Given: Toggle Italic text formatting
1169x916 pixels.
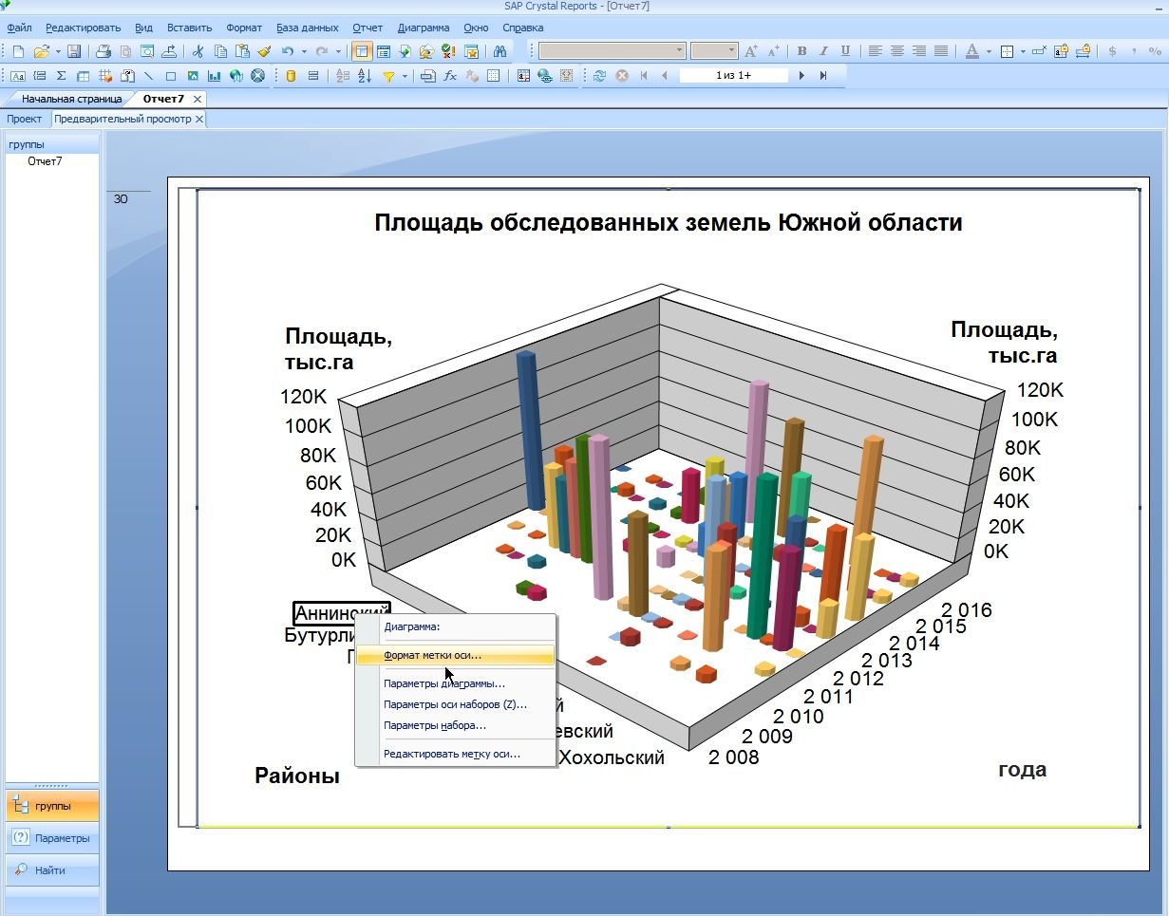Looking at the screenshot, I should (823, 51).
